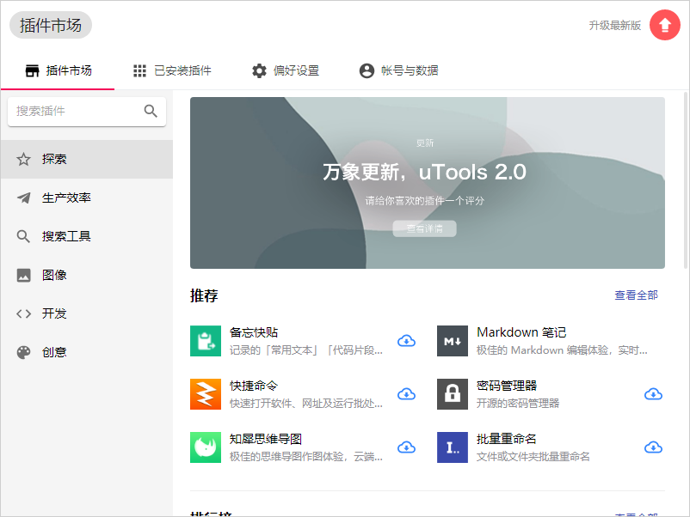Click the 升级最新版 link
This screenshot has height=517, width=690.
click(x=617, y=25)
